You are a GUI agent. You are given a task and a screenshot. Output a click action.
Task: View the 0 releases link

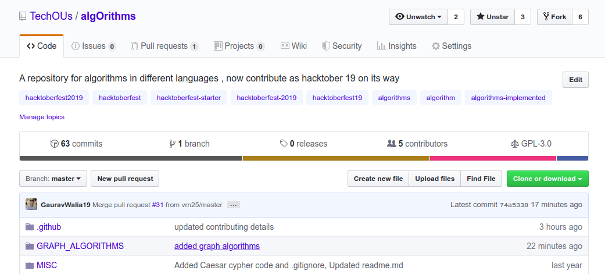[303, 144]
